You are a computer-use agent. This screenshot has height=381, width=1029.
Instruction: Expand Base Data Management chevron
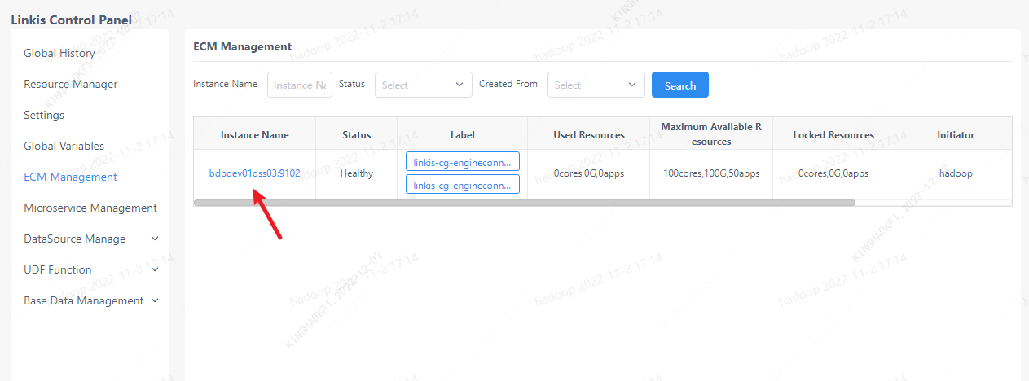coord(155,300)
